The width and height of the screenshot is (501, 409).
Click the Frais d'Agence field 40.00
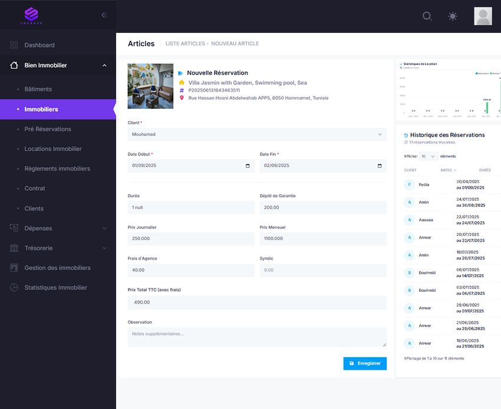click(191, 270)
